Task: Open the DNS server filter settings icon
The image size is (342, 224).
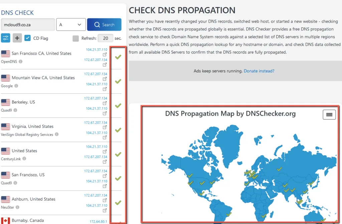Action: (6, 38)
